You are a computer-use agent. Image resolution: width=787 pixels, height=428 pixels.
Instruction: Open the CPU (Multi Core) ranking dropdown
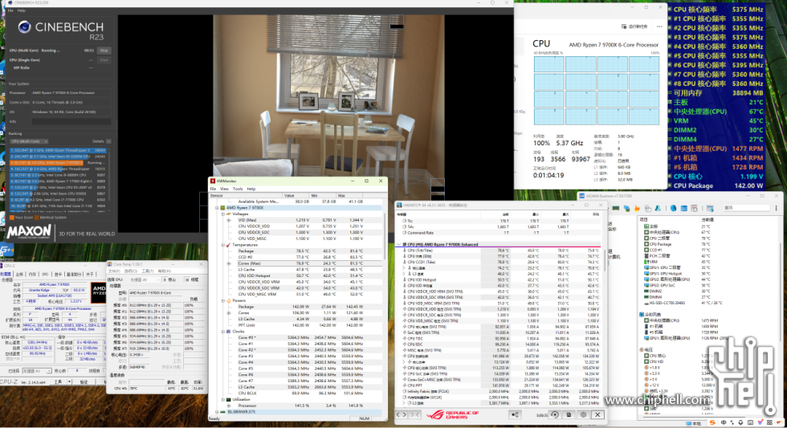tap(29, 141)
